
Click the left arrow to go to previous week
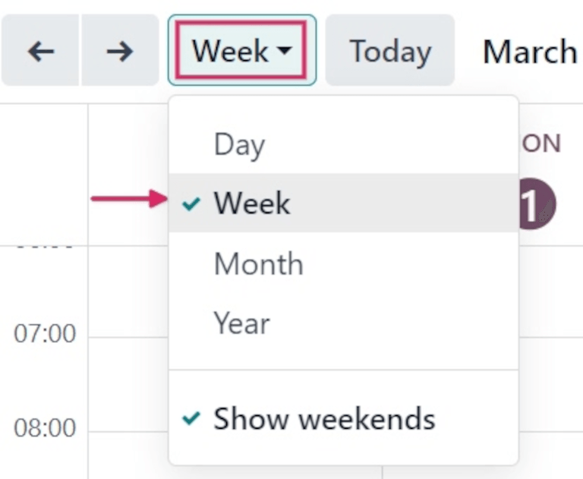pyautogui.click(x=40, y=51)
